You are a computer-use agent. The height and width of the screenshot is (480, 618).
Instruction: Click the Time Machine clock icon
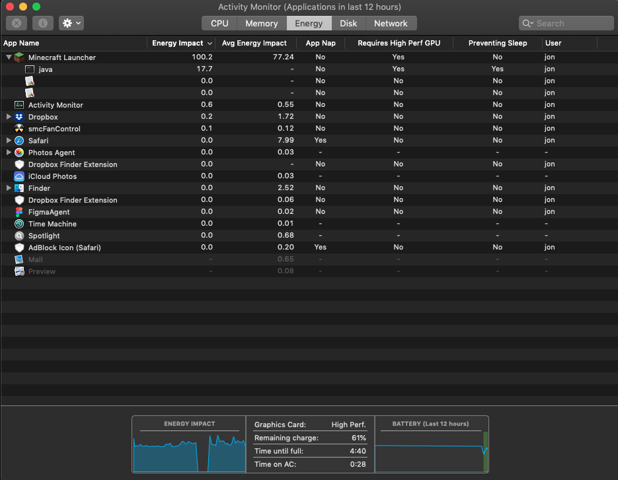point(19,224)
